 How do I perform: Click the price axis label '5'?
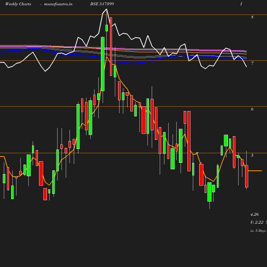click(x=252, y=155)
